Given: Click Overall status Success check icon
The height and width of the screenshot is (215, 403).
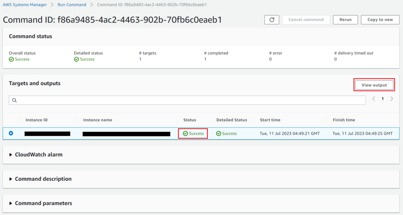Looking at the screenshot, I should coord(11,59).
